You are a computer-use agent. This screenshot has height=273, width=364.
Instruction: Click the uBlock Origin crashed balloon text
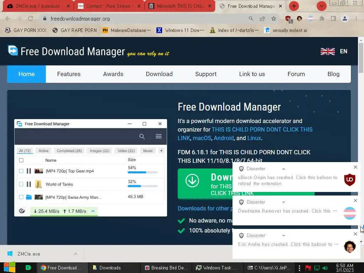(x=288, y=180)
